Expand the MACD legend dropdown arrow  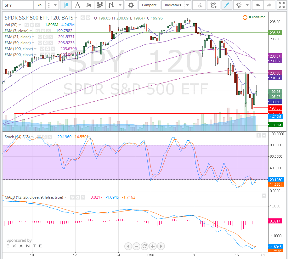coord(65,197)
